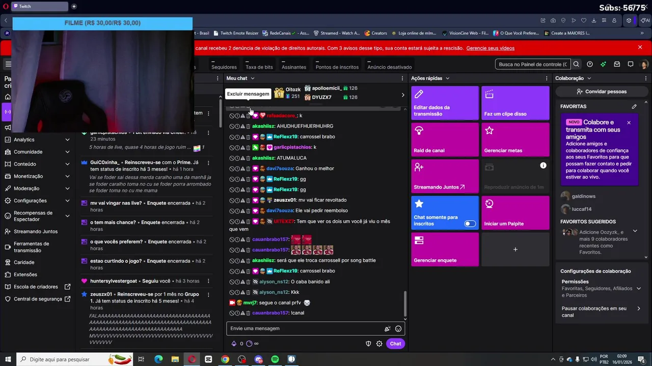The height and width of the screenshot is (366, 652).
Task: Click the dashboard search magnifier icon
Action: pos(576,64)
